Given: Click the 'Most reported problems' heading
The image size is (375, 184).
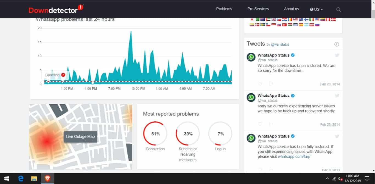Looking at the screenshot, I should coord(171,114).
